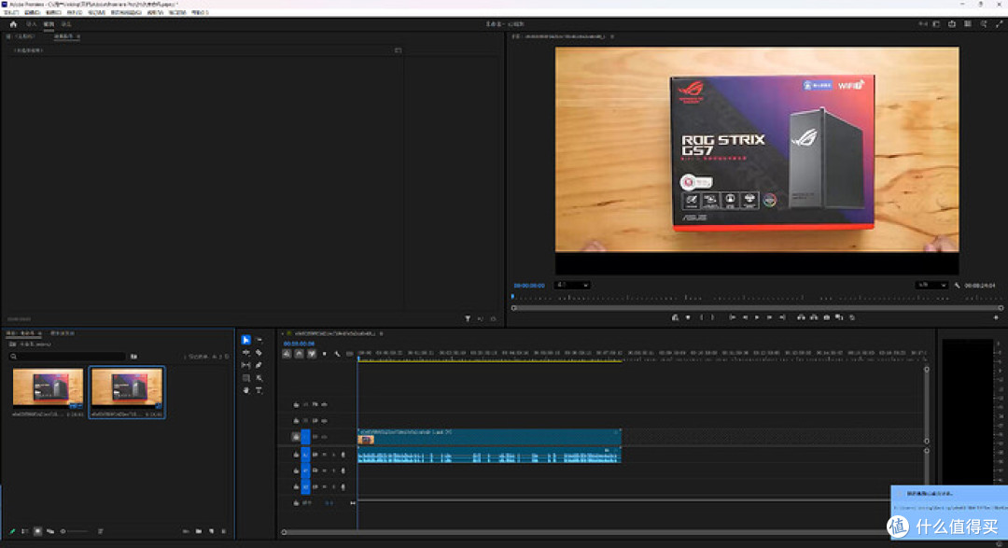Open the 文件 File menu
1008x548 pixels.
click(x=11, y=12)
